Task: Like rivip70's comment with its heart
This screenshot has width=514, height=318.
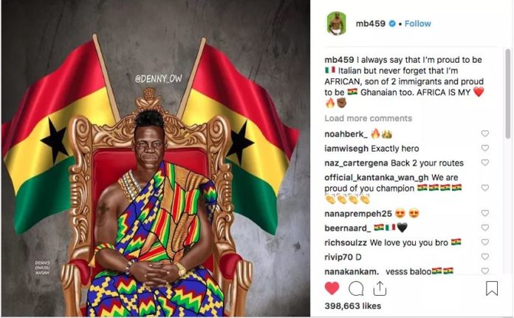Action: point(484,257)
